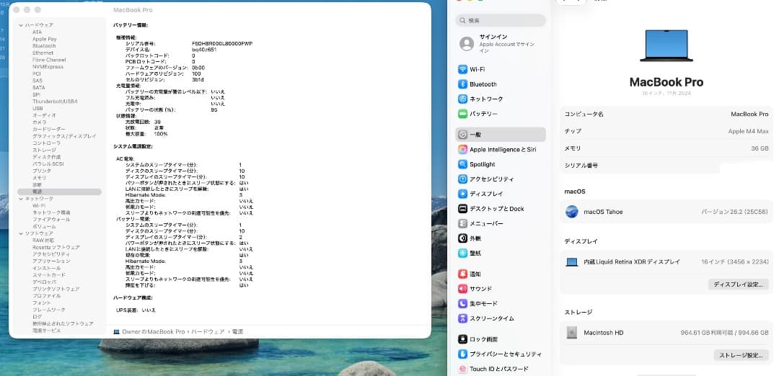Select ネットワーク in System Settings sidebar
The image size is (779, 376).
pos(501,99)
